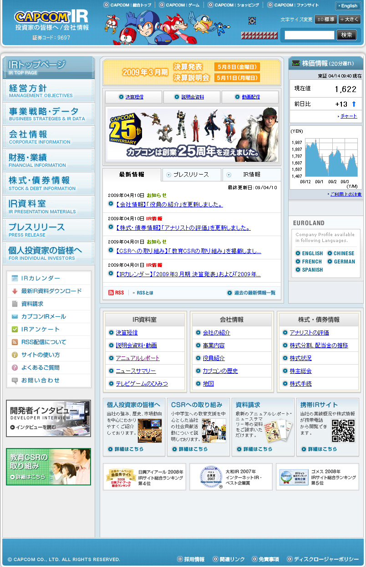Switch to the IR情報 tab
Image resolution: width=366 pixels, height=567 pixels.
pyautogui.click(x=252, y=175)
